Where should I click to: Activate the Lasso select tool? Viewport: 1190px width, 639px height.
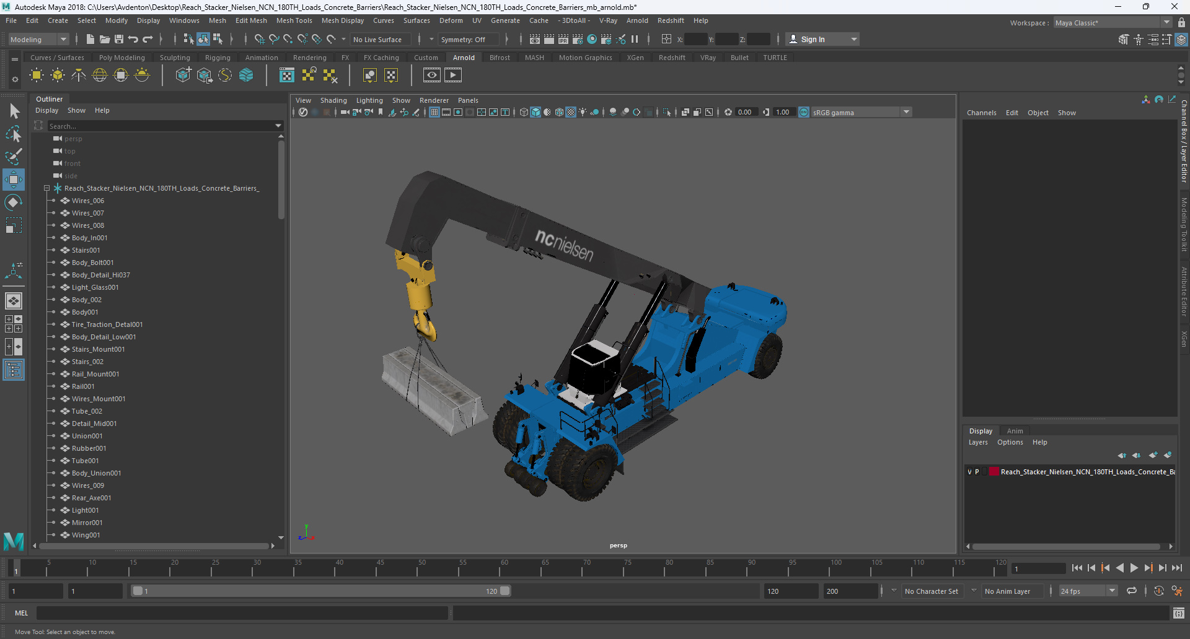(x=14, y=134)
